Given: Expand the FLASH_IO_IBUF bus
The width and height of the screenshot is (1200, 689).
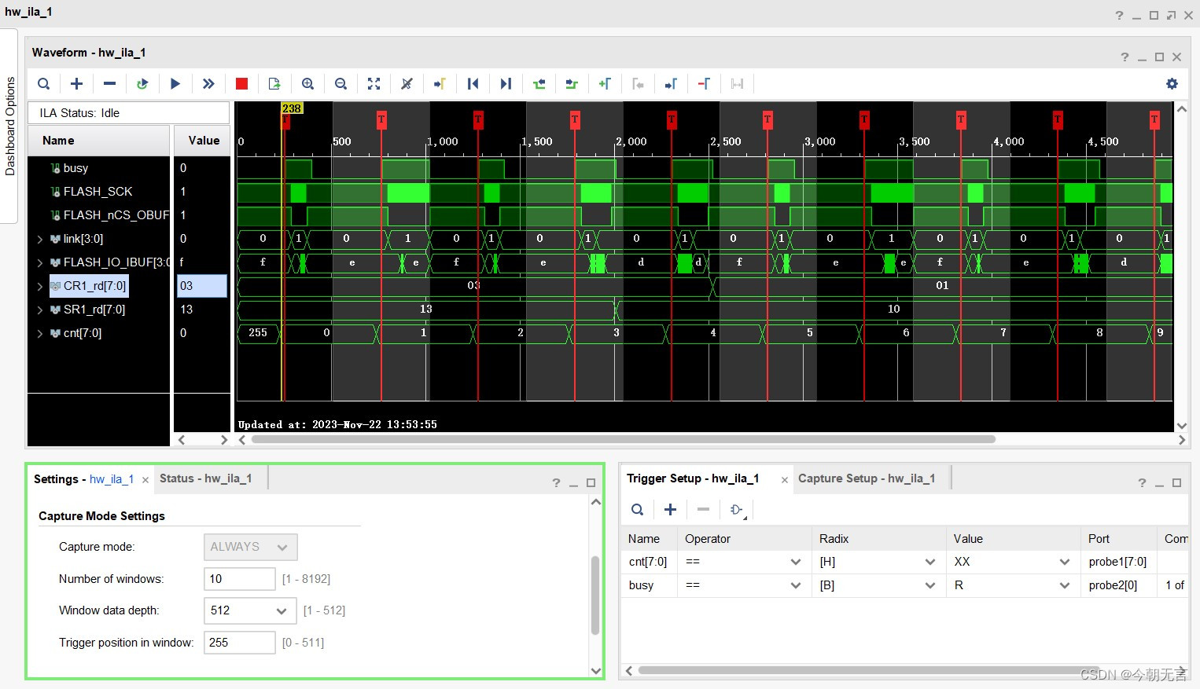Looking at the screenshot, I should [x=39, y=262].
